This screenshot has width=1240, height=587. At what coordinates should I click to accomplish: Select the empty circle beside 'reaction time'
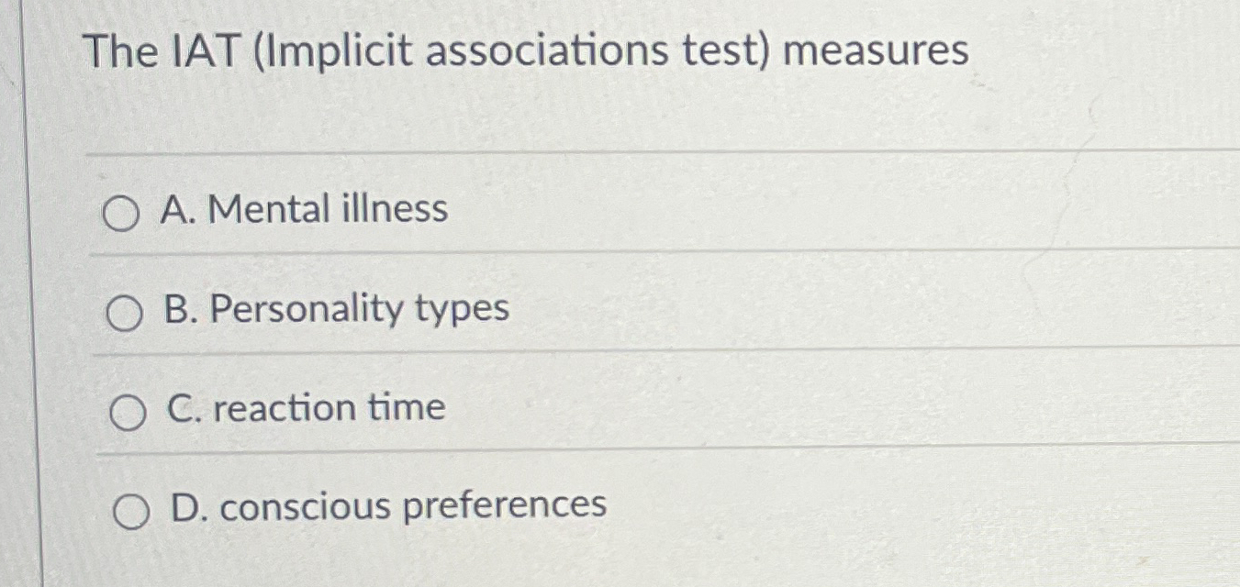click(128, 412)
